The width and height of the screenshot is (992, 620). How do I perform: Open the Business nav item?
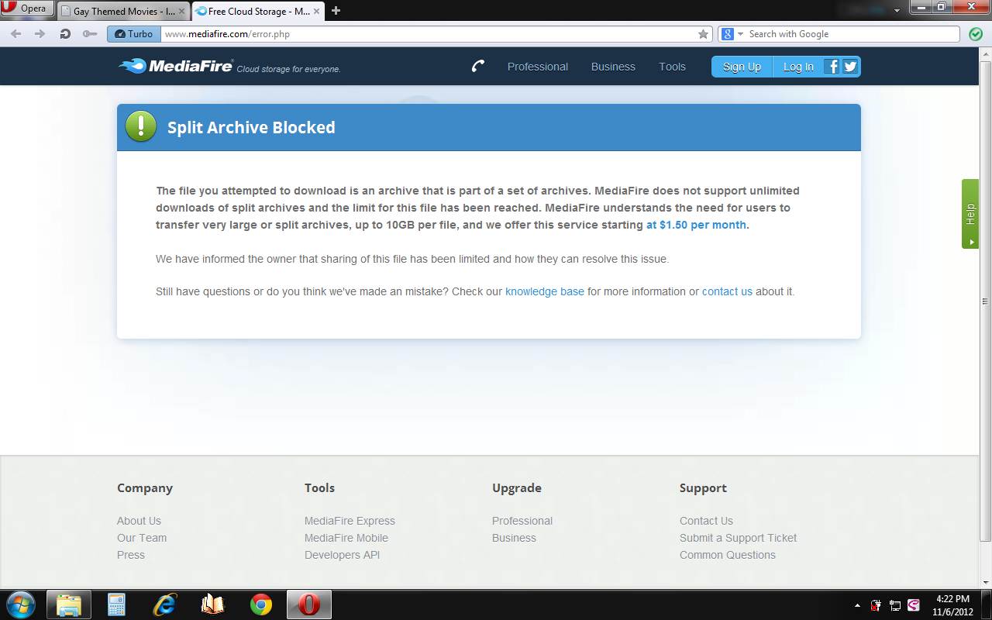tap(613, 67)
